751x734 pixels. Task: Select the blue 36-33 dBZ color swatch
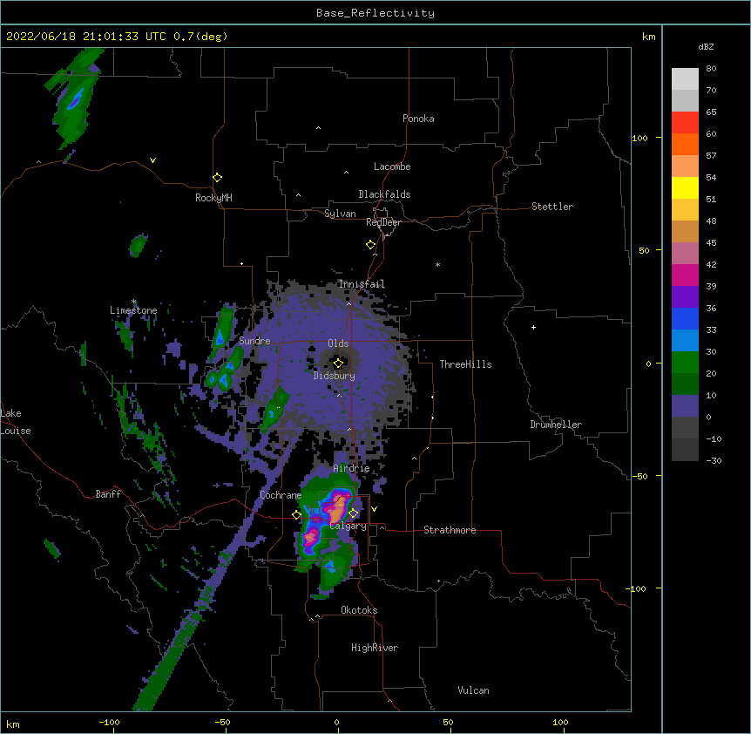685,319
